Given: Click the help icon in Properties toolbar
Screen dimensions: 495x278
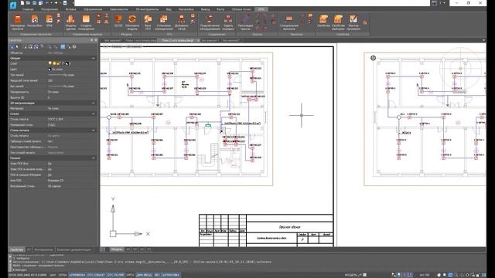Looking at the screenshot, I should point(74,46).
